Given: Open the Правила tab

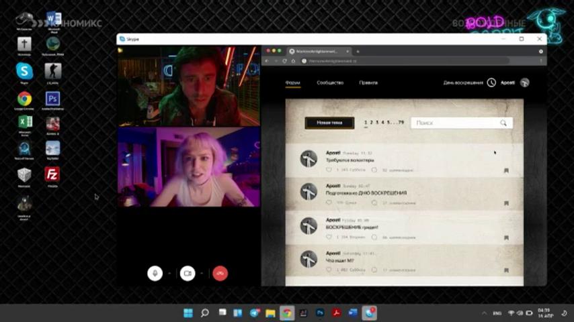Looking at the screenshot, I should pos(368,83).
